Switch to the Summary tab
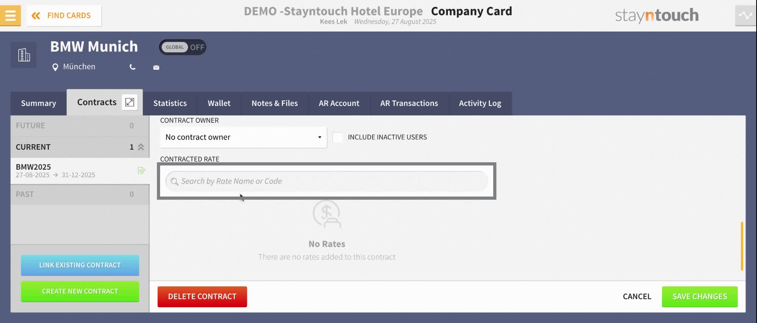Screen dimensions: 757x323 point(39,103)
